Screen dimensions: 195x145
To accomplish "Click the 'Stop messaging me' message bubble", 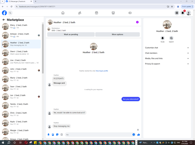I will tap(62, 126).
